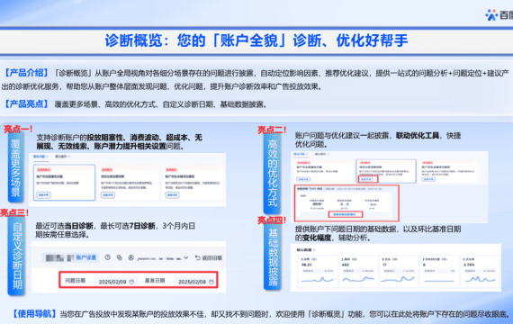Viewport: 513px width, 324px height.
Task: Click the metric card showing 17
Action: (x=399, y=271)
